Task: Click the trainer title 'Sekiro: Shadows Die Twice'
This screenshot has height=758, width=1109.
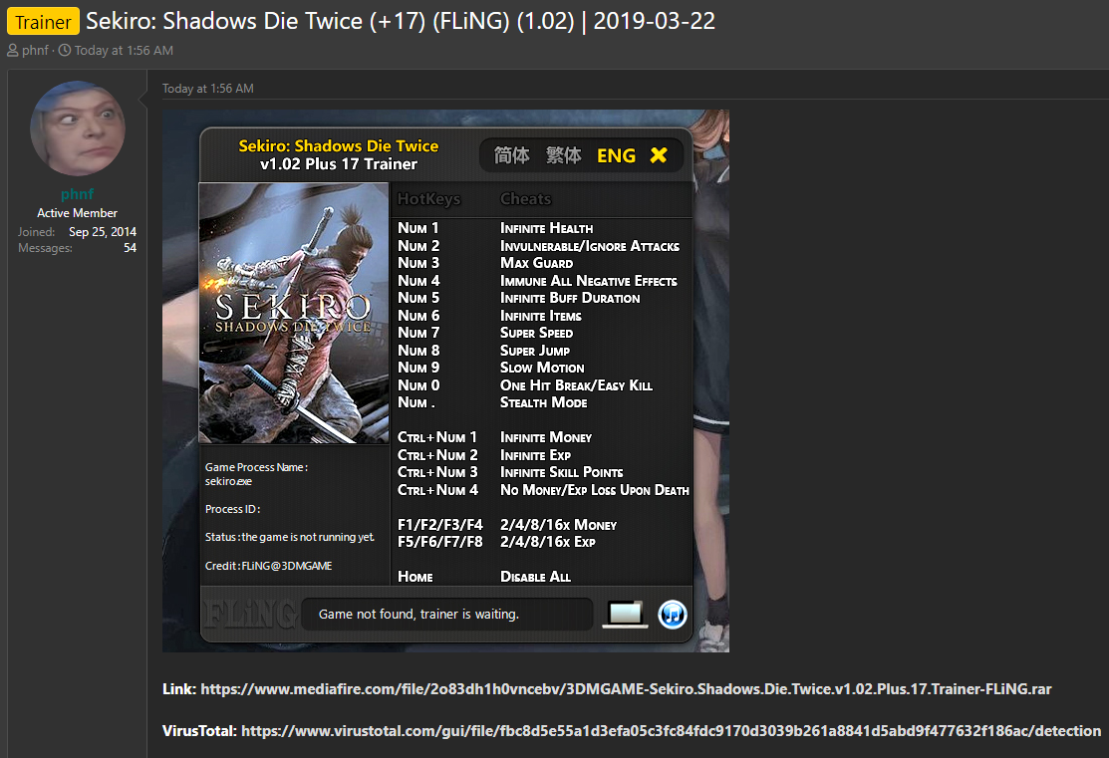Action: point(338,145)
